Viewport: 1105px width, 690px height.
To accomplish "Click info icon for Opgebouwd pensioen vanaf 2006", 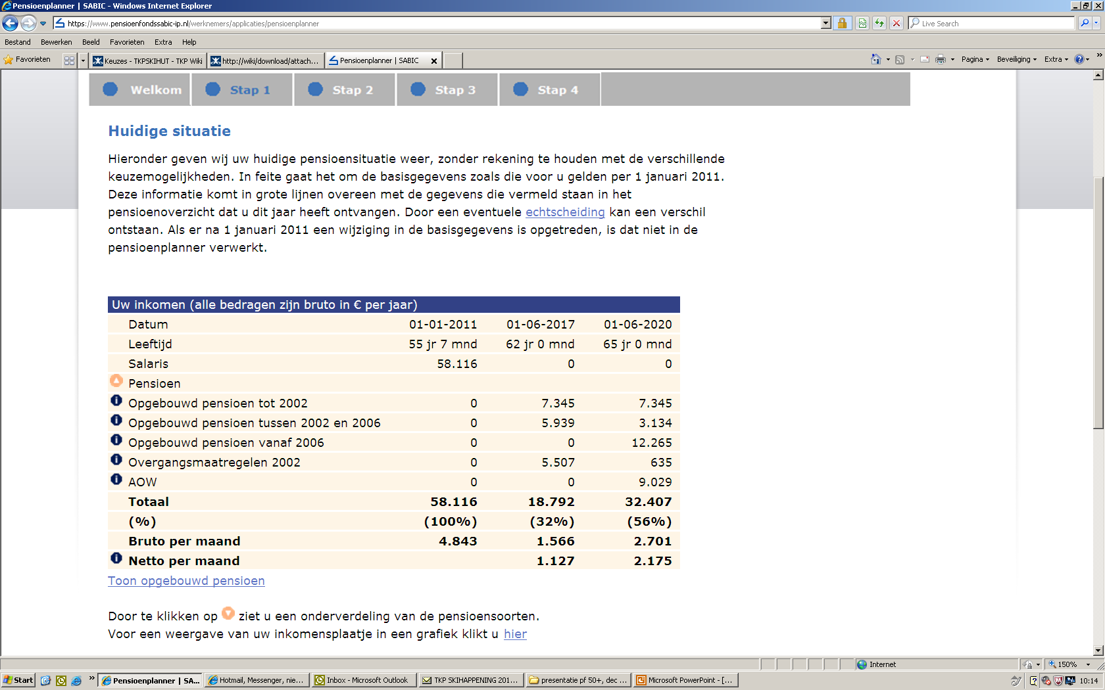I will 116,440.
